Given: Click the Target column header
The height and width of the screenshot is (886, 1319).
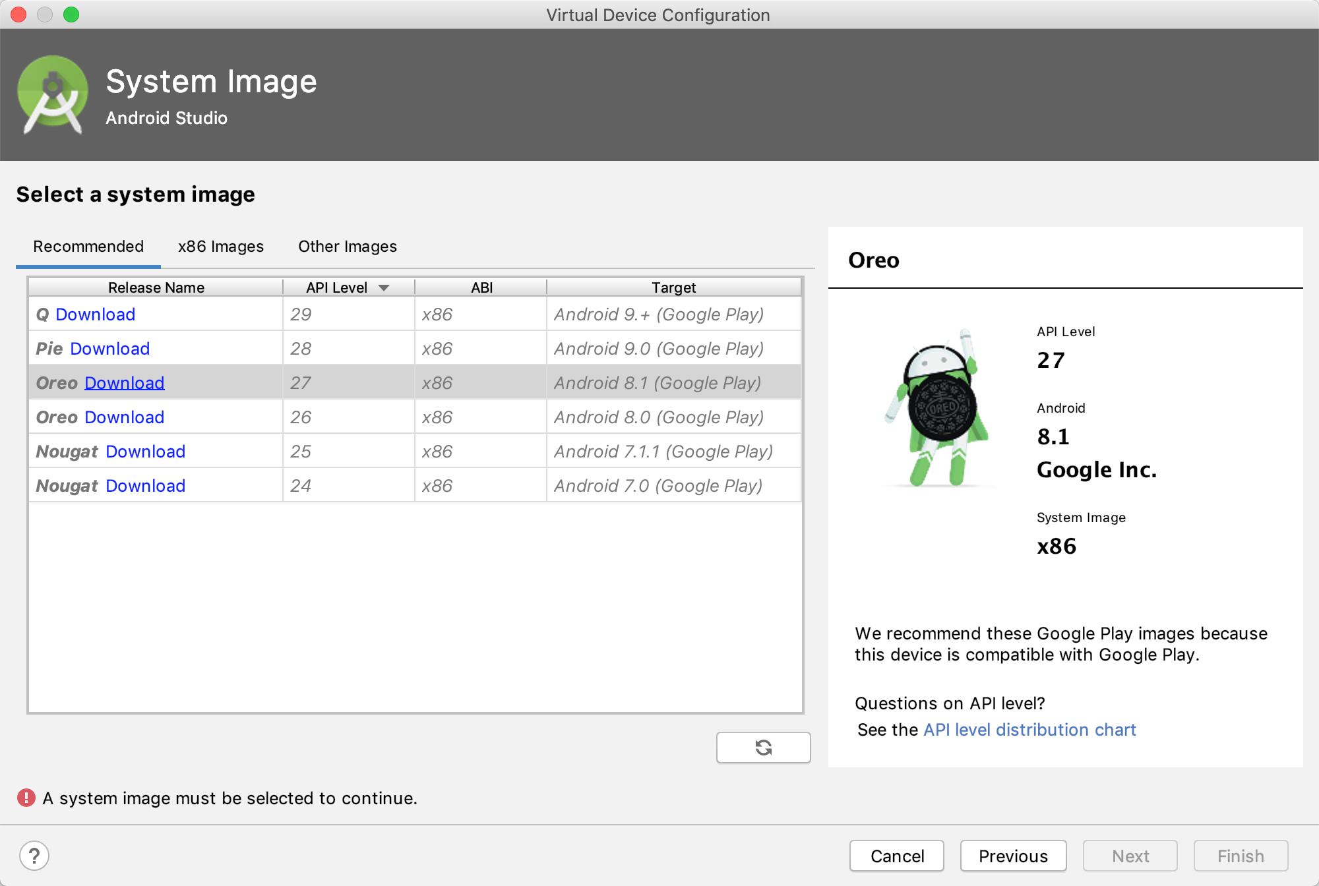Looking at the screenshot, I should tap(674, 287).
